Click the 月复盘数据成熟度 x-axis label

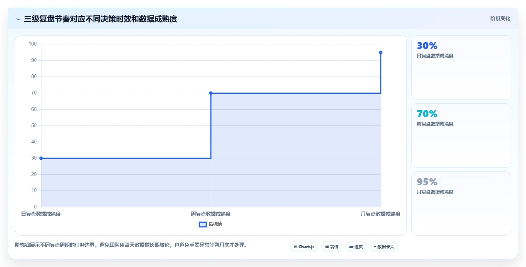tap(381, 214)
